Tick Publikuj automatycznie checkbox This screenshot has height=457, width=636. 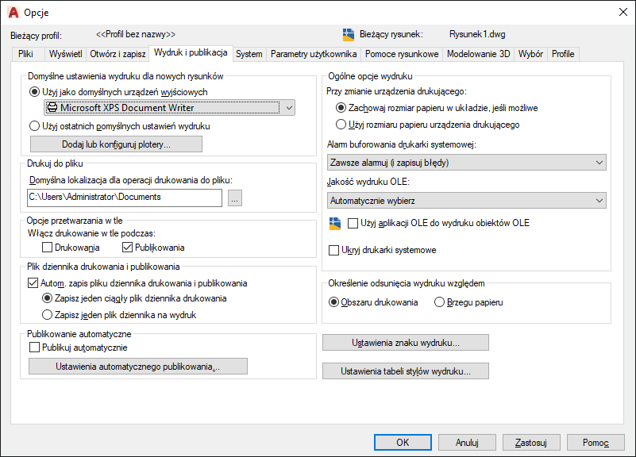pyautogui.click(x=34, y=348)
